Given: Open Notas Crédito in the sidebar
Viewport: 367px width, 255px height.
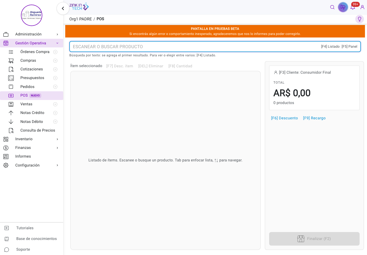Looking at the screenshot, I should tap(32, 113).
